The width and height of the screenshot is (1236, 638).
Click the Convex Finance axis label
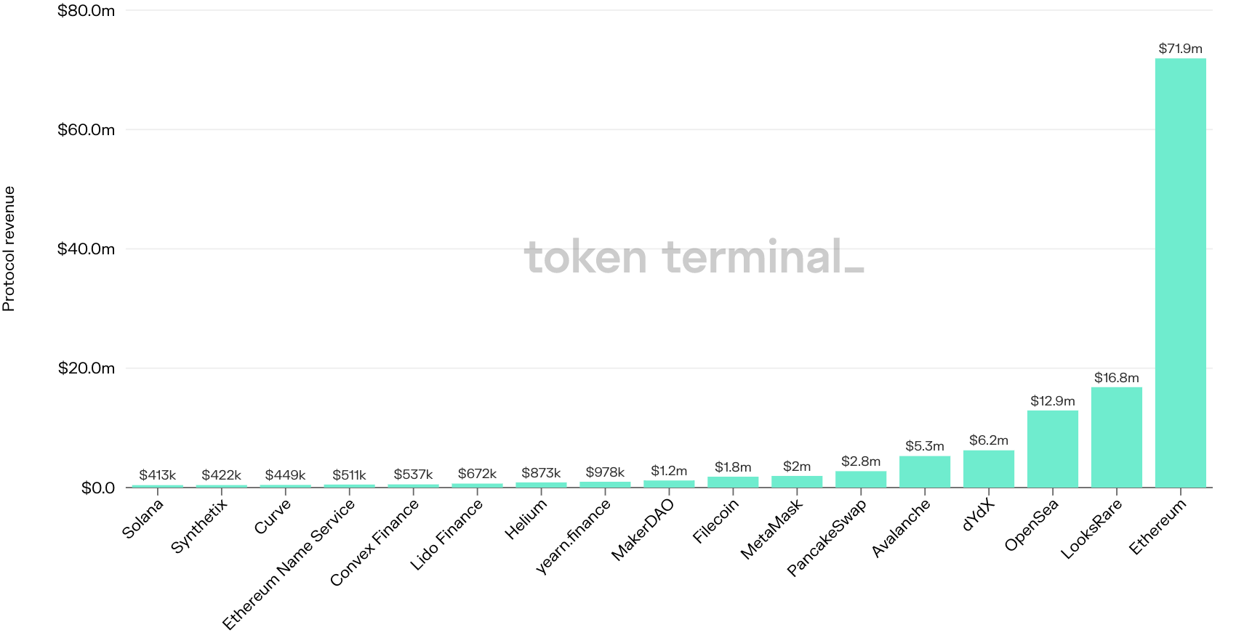click(x=374, y=542)
